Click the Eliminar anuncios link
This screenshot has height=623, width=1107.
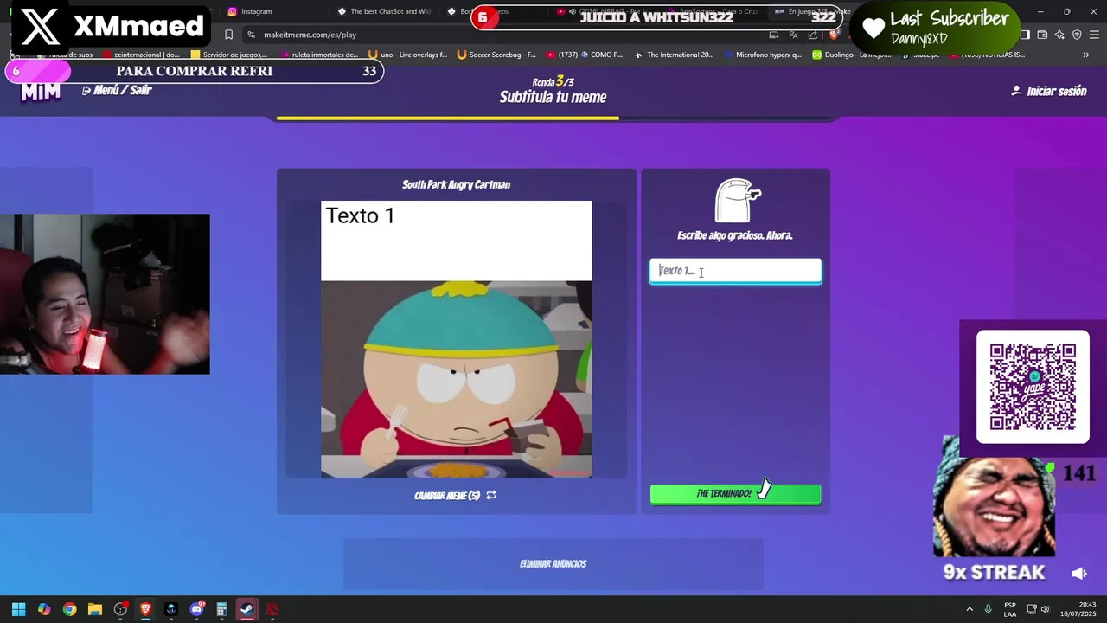pos(553,564)
